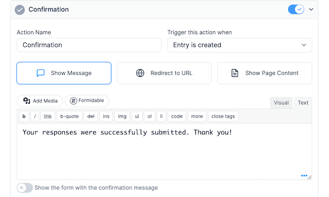The width and height of the screenshot is (329, 197).
Task: Click the Confirmation checkmark circle icon
Action: click(x=20, y=10)
